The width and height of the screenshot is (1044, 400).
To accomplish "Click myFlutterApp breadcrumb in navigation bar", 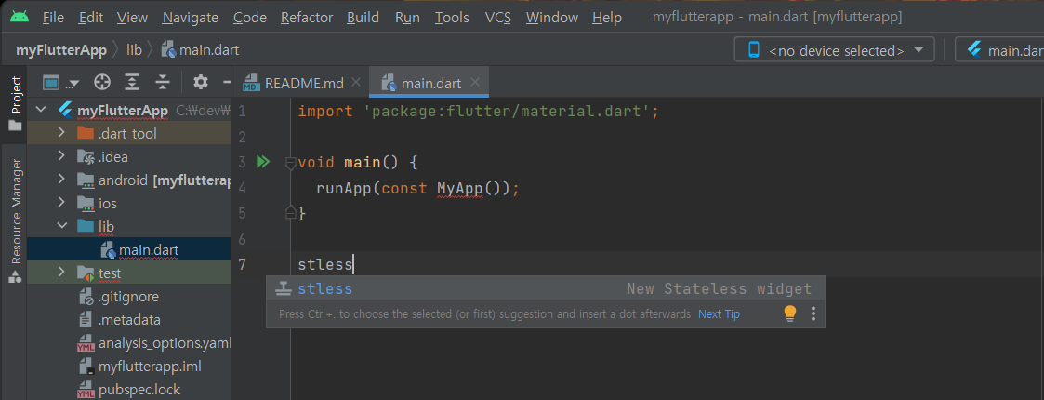I will click(x=61, y=50).
